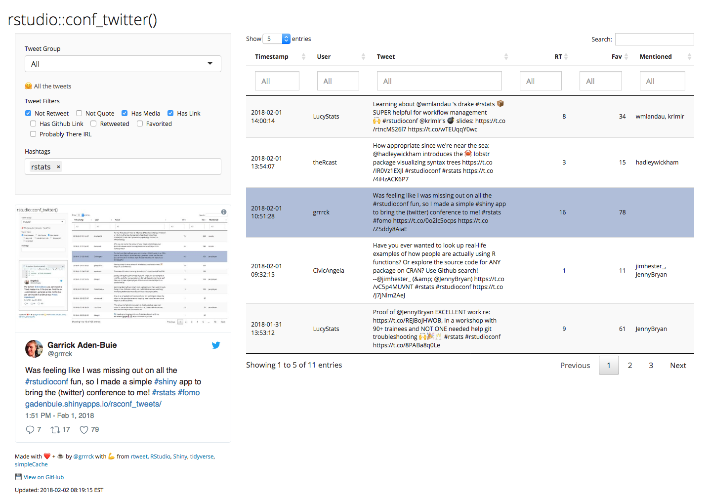Open View on GitHub link
709x499 pixels.
pyautogui.click(x=43, y=477)
